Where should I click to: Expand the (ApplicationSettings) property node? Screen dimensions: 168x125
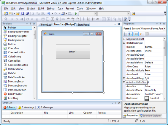[x=124, y=39]
